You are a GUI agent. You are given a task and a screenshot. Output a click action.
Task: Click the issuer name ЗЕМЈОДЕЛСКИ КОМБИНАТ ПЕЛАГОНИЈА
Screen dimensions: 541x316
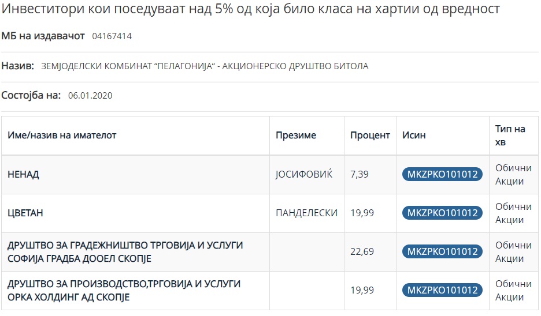point(205,66)
